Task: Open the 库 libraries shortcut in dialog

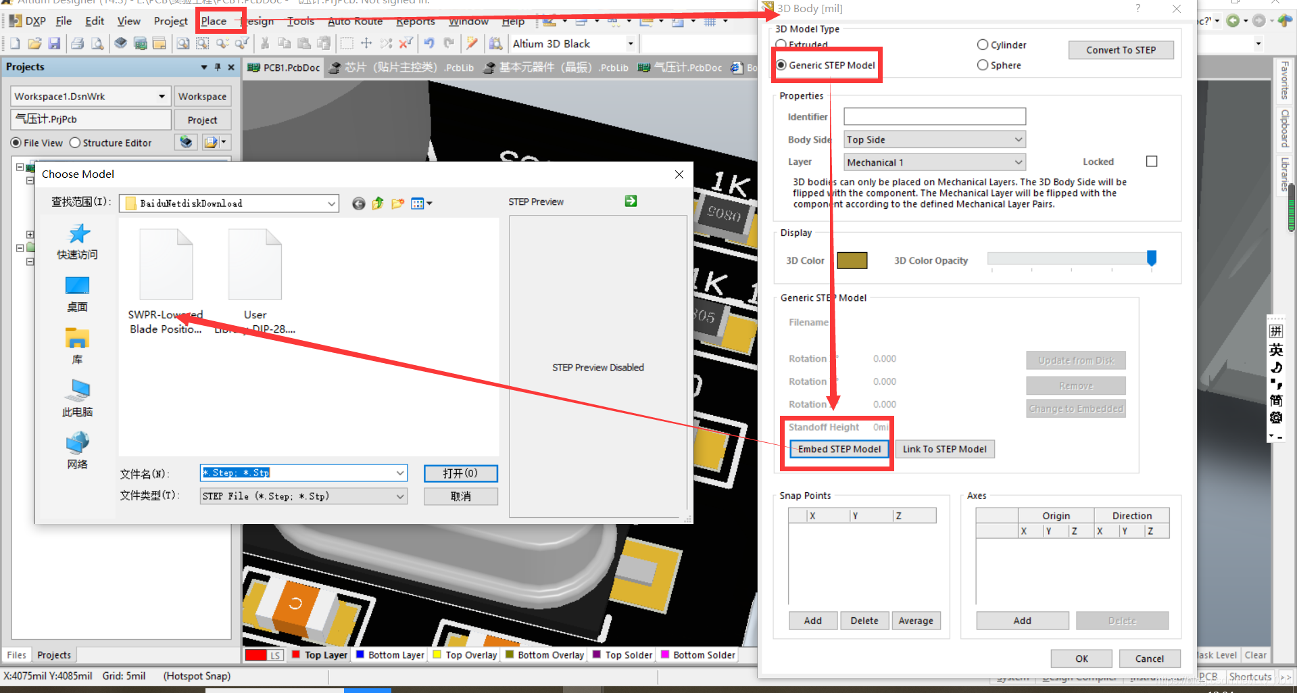Action: 77,346
